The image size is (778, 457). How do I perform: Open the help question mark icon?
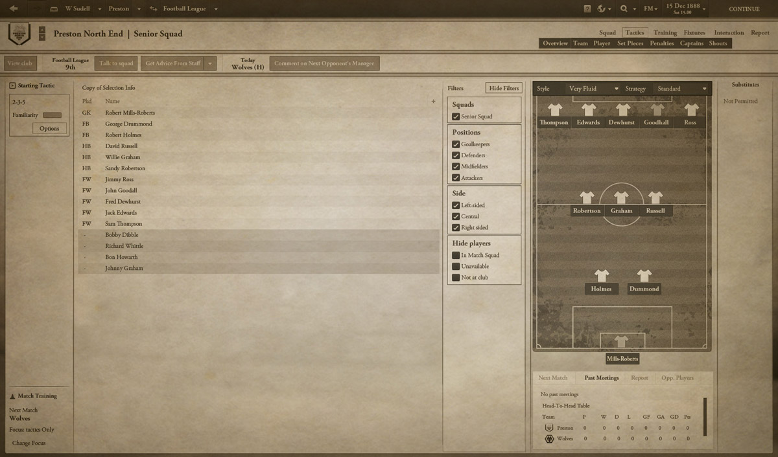587,9
